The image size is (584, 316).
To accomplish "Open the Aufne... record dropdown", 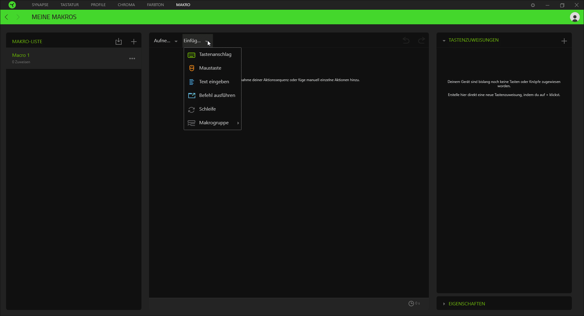I will (165, 41).
